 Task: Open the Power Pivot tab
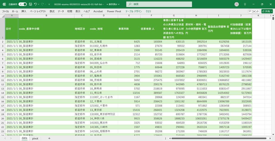click(114, 11)
